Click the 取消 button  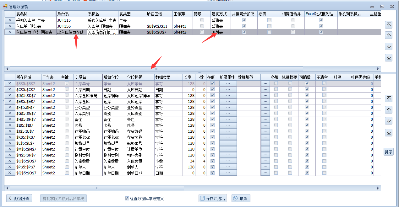tap(241, 199)
